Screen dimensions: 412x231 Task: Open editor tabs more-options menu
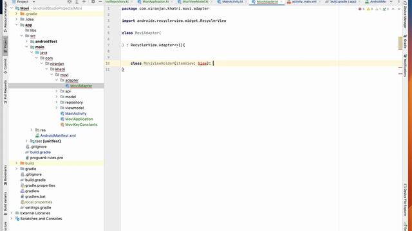click(399, 1)
